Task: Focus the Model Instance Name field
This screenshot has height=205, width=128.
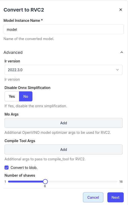Action: click(x=64, y=29)
